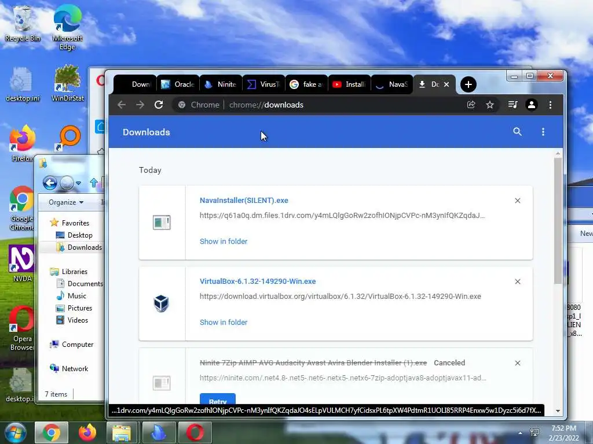The height and width of the screenshot is (444, 593).
Task: Go back in Chrome history
Action: click(122, 105)
